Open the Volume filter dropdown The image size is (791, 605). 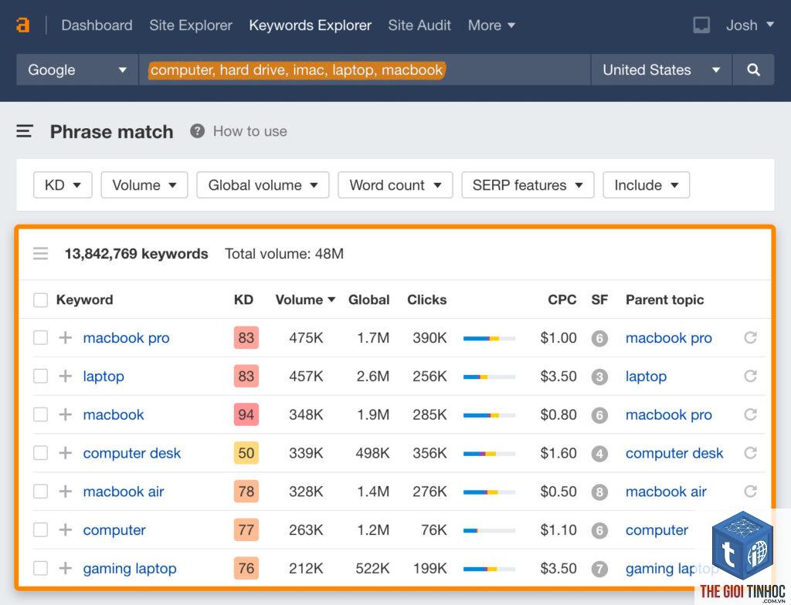point(144,185)
